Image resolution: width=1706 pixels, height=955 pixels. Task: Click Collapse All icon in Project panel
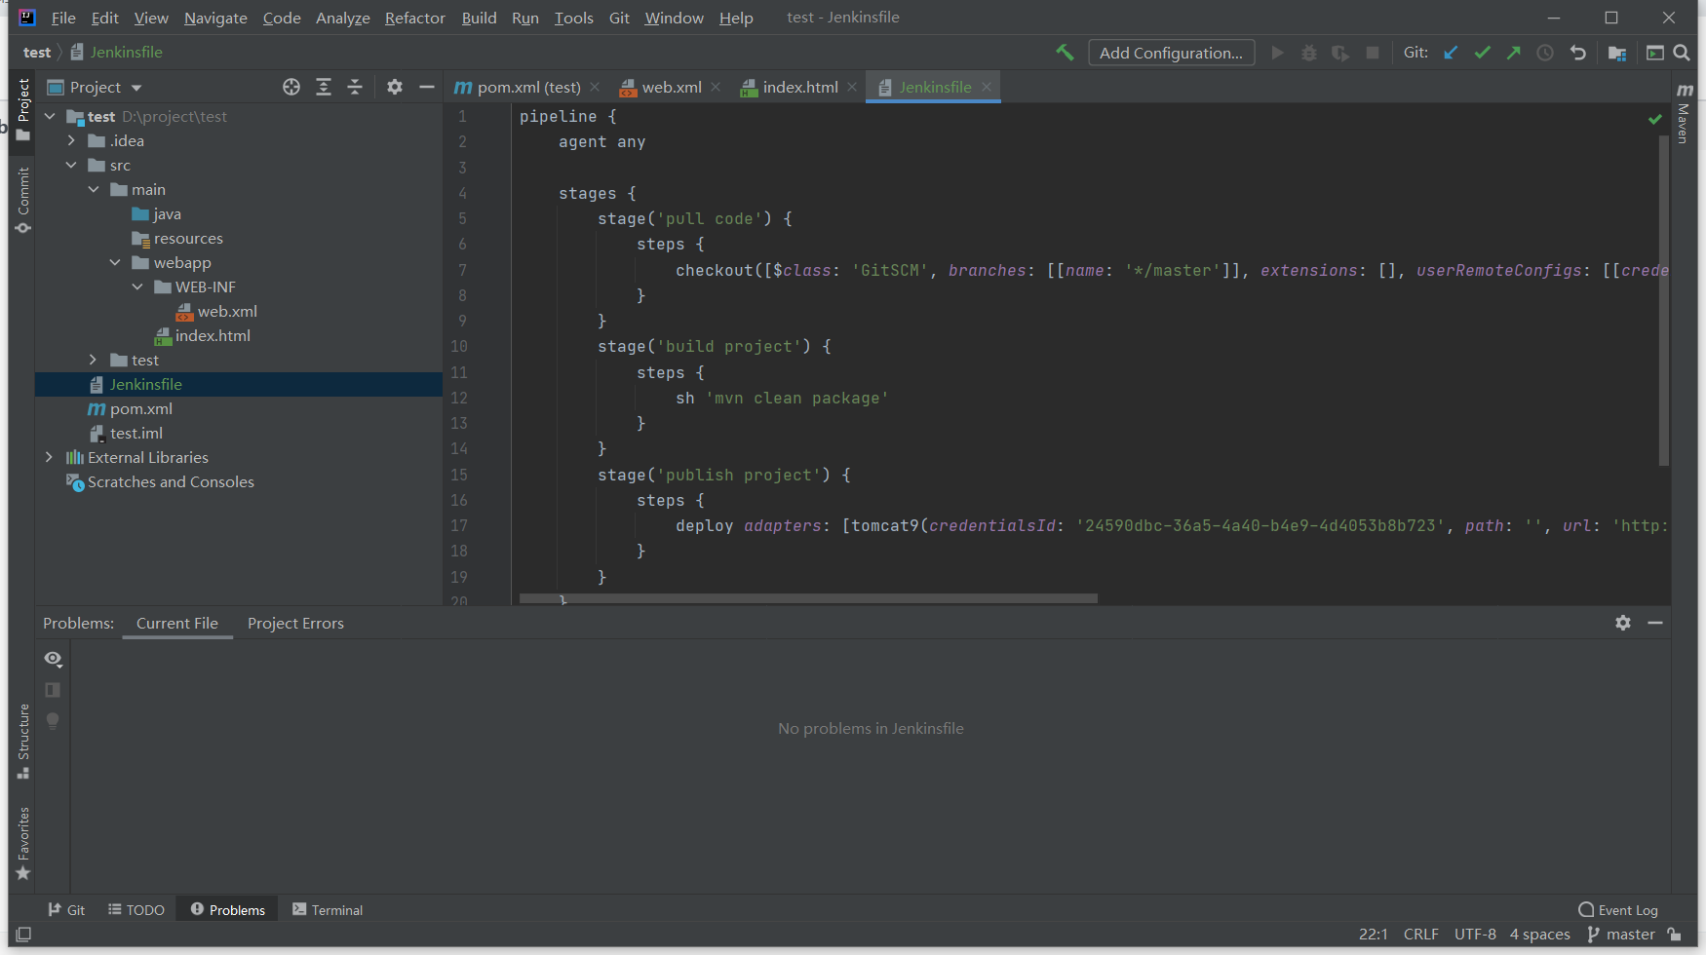click(x=355, y=87)
